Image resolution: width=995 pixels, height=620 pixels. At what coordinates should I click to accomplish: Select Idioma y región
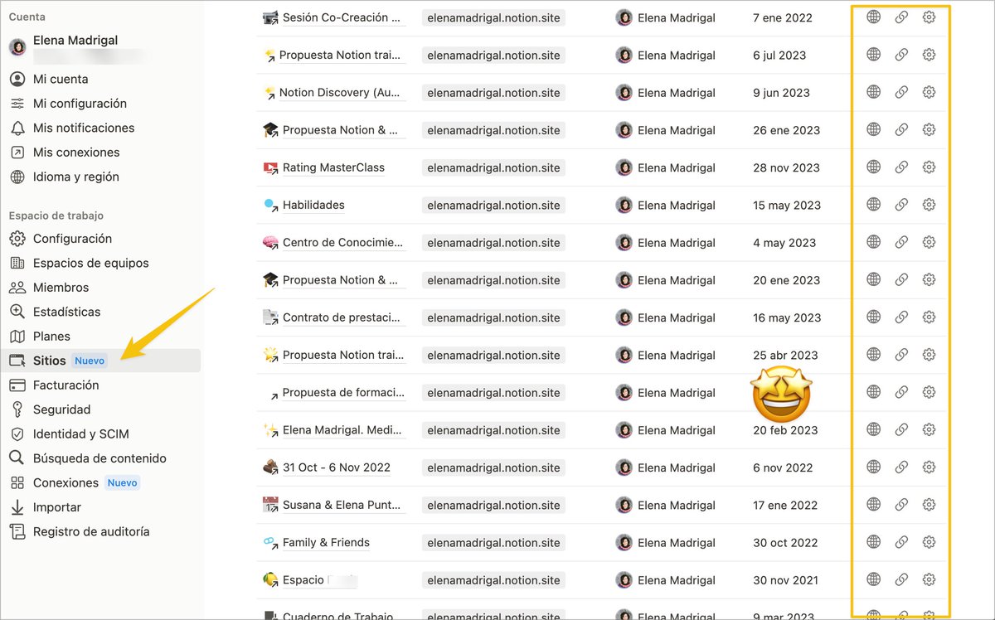click(x=75, y=177)
